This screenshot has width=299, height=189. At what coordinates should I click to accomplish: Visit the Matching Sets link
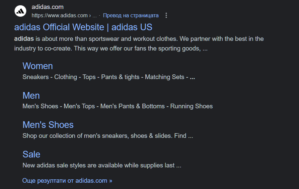(165, 77)
